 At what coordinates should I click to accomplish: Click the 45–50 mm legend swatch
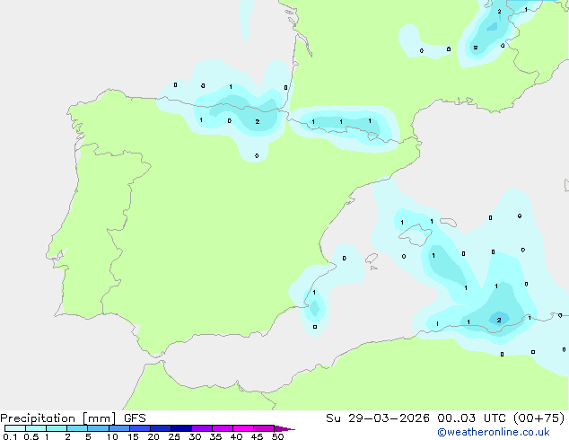tap(264, 428)
